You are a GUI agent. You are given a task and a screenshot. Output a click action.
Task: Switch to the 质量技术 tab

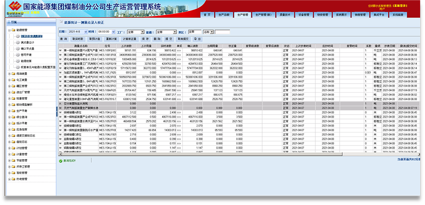285,15
